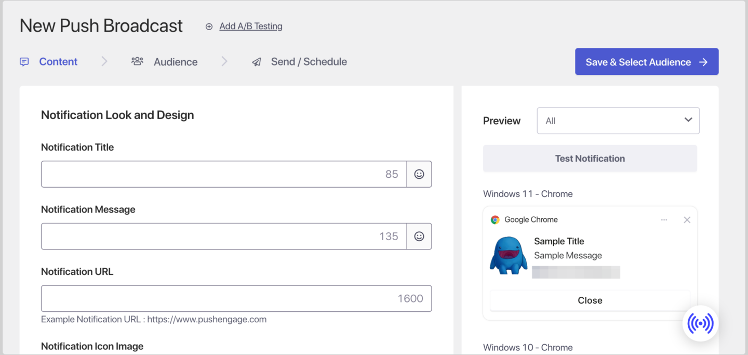
Task: Click the PushEngage broadcast widget icon
Action: 700,323
